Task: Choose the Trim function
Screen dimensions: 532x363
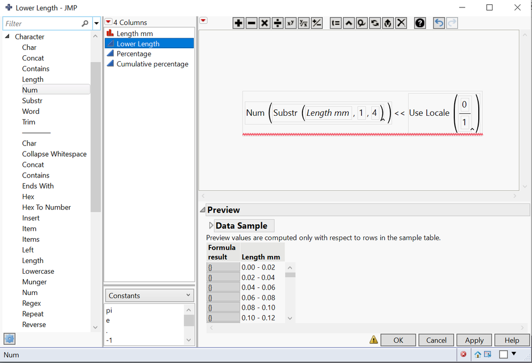Action: click(29, 122)
